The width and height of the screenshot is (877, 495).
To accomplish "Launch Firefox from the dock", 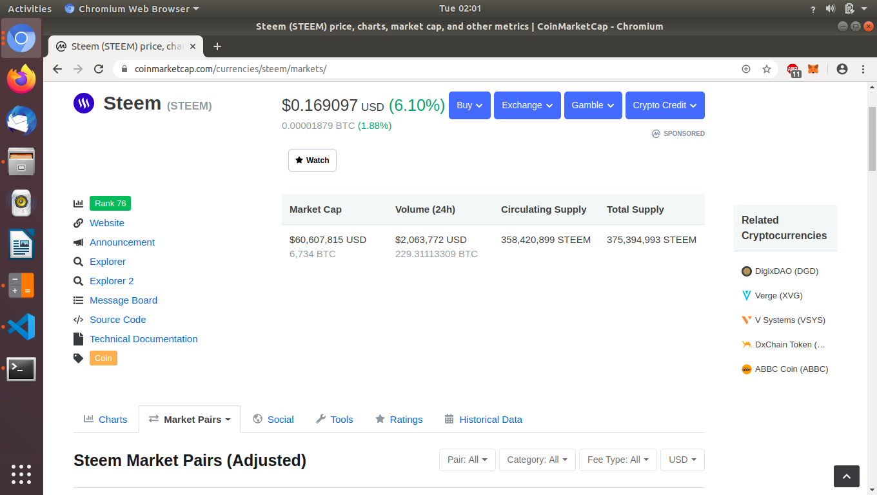I will [21, 80].
